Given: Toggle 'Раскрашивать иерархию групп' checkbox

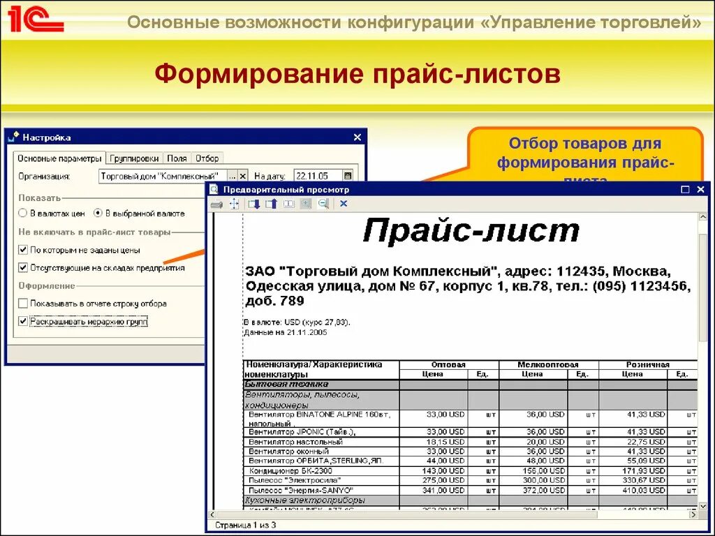Looking at the screenshot, I should pos(23,321).
